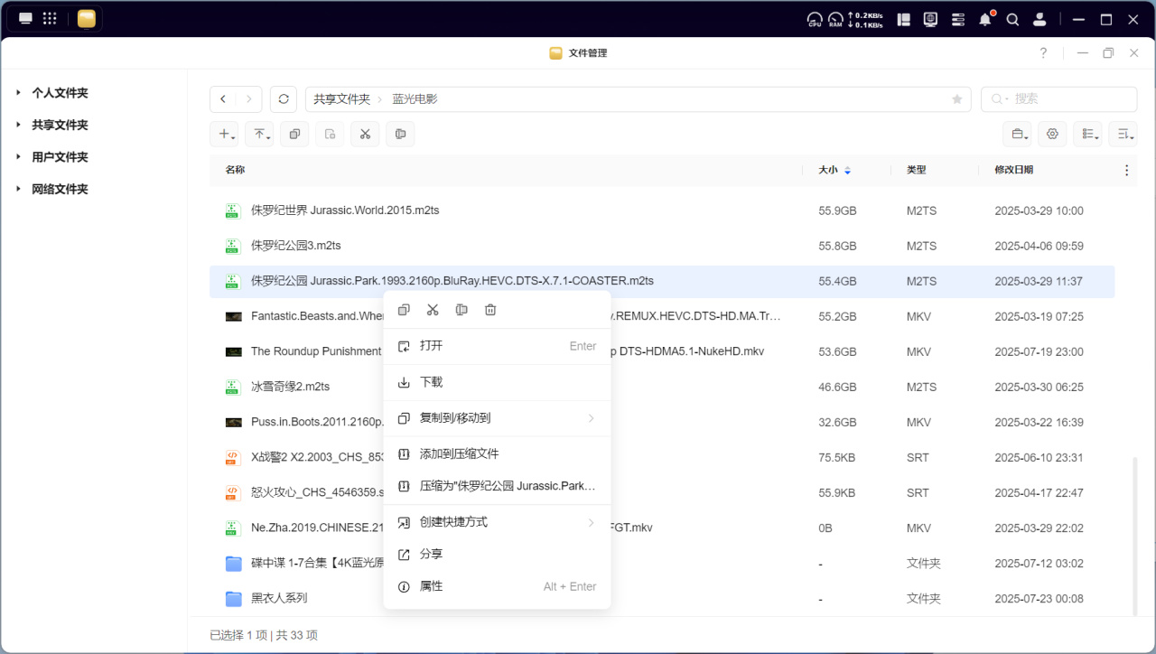This screenshot has height=654, width=1156.
Task: Refresh the current folder listing
Action: (284, 99)
